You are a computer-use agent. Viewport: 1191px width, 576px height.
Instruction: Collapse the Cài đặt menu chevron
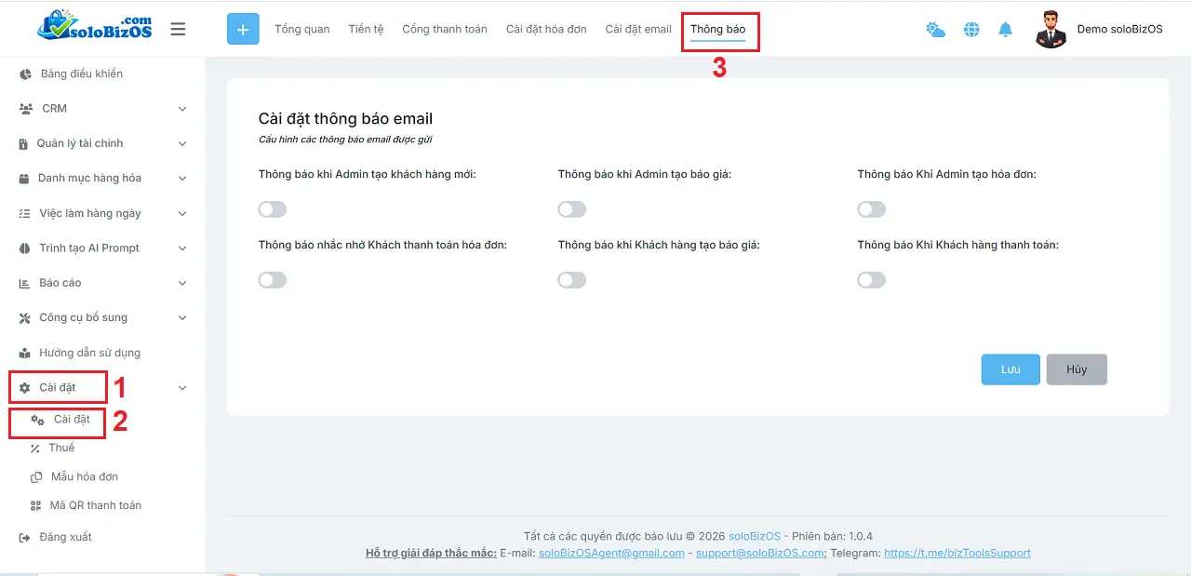[182, 388]
